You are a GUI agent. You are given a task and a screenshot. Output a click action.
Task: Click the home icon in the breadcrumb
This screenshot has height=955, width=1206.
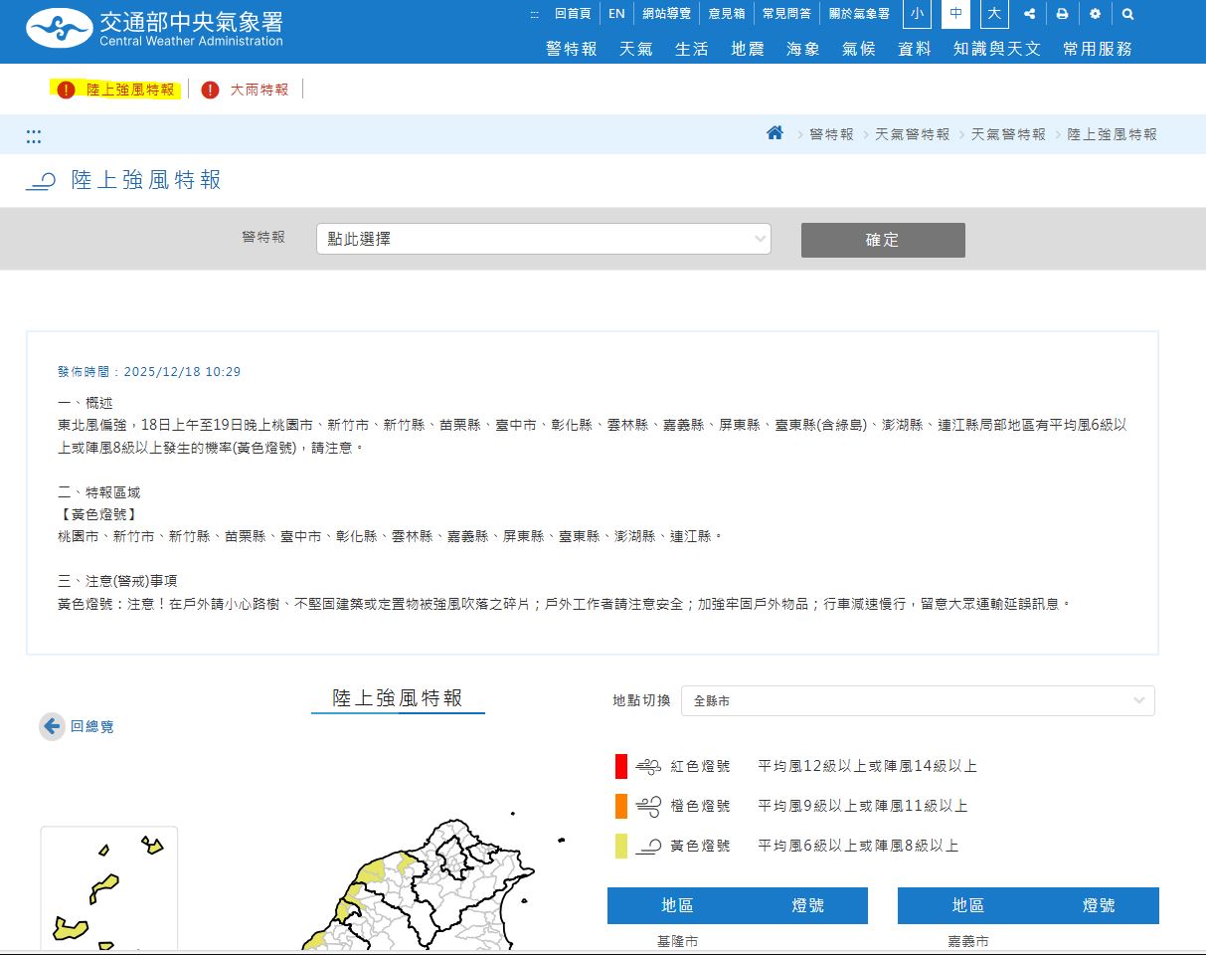(775, 132)
